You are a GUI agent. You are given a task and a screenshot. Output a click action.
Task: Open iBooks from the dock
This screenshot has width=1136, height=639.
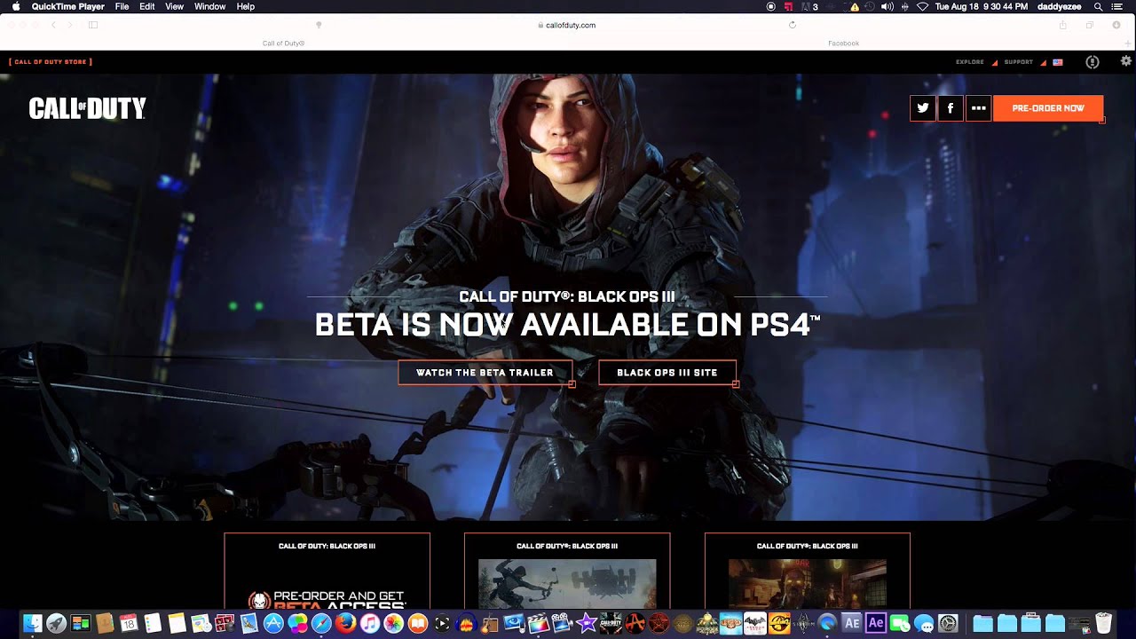click(417, 623)
